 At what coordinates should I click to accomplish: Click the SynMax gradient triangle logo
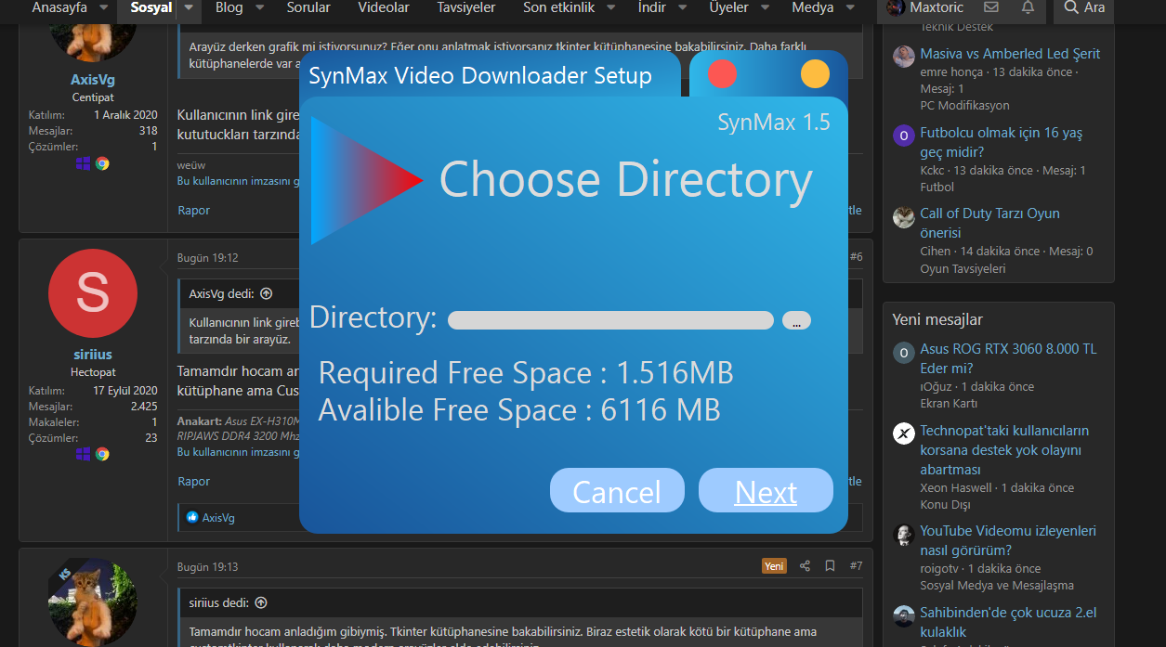tap(367, 180)
